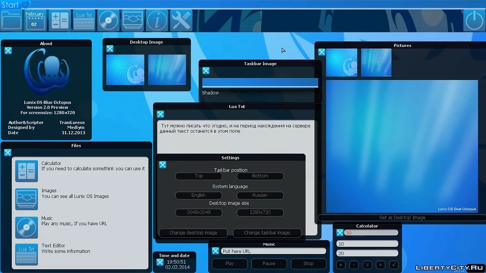The height and width of the screenshot is (273, 486).
Task: Open the About info icon in the taskbar
Action: click(157, 19)
